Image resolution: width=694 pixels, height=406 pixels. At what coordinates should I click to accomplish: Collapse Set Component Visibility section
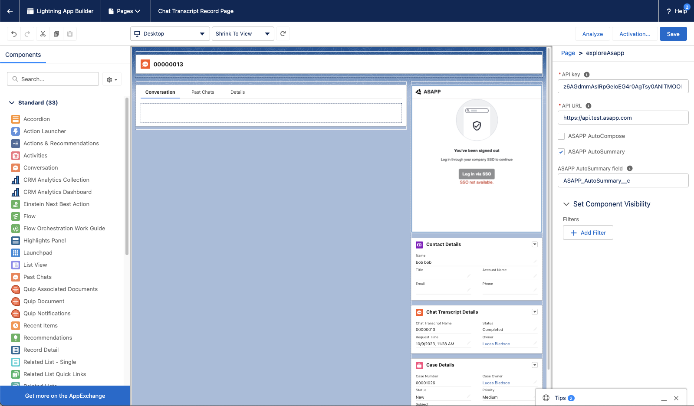(x=566, y=204)
